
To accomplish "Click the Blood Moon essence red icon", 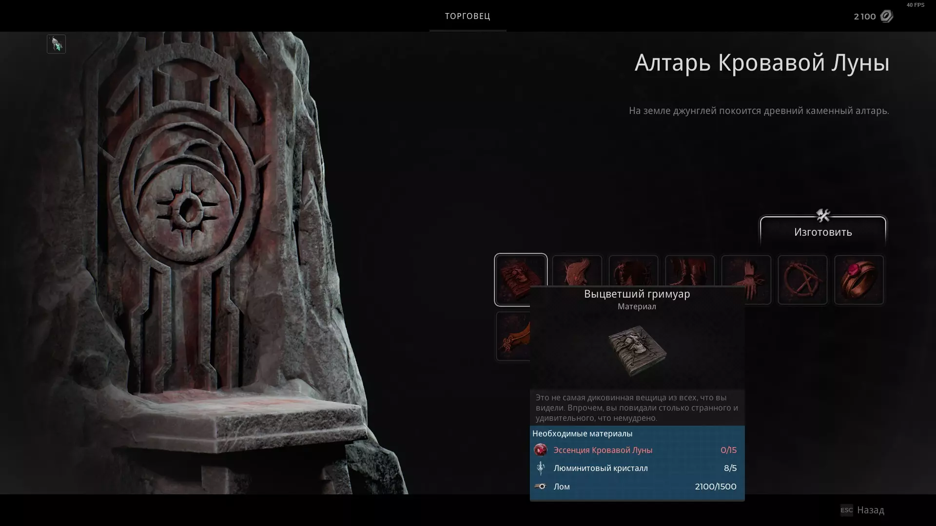I will tap(540, 450).
